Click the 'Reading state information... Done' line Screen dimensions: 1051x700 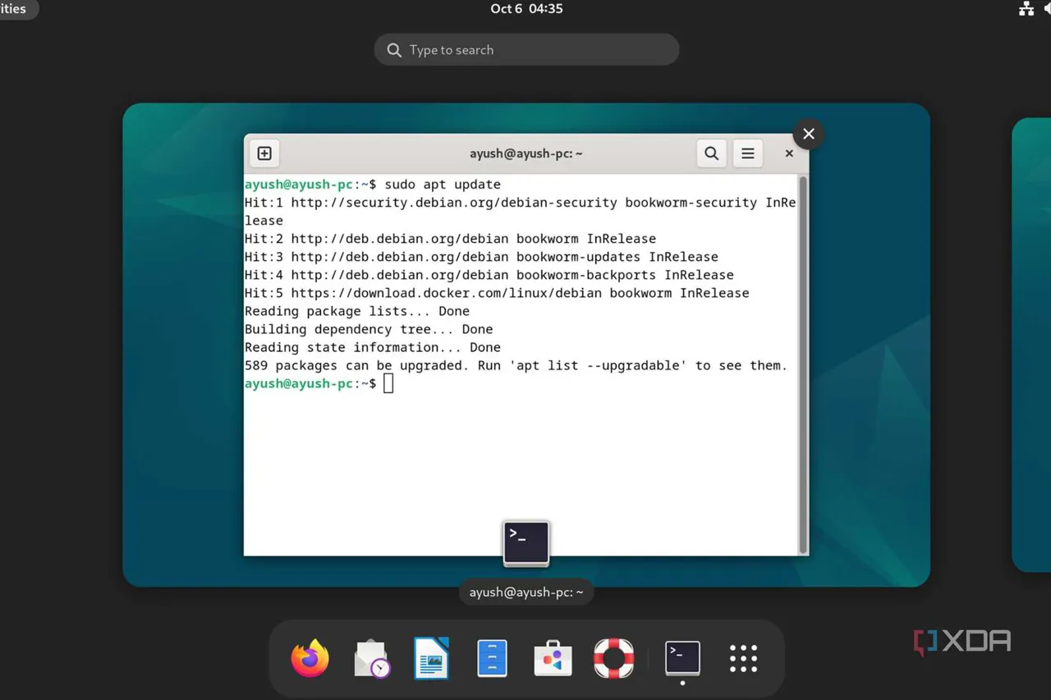[373, 347]
